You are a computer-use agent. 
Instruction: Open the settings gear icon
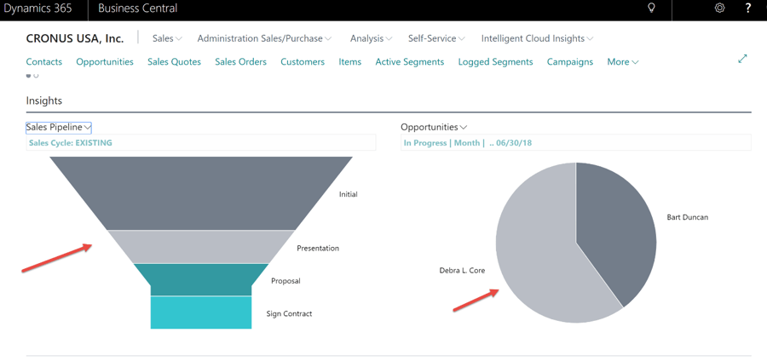pos(719,9)
